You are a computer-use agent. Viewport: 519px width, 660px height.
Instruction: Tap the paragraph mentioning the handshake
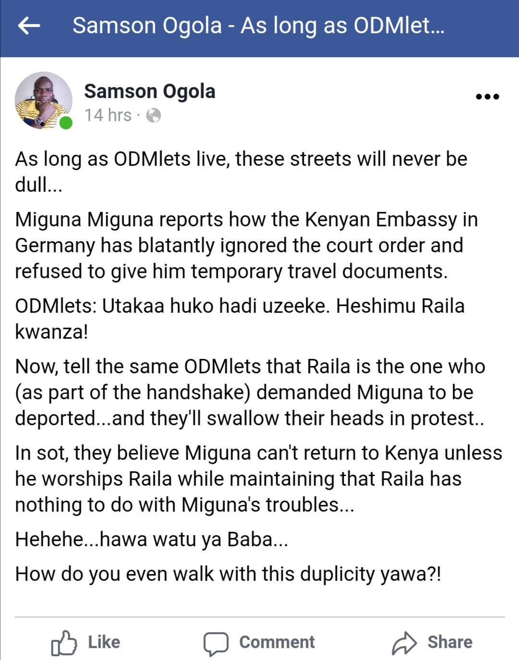(250, 392)
